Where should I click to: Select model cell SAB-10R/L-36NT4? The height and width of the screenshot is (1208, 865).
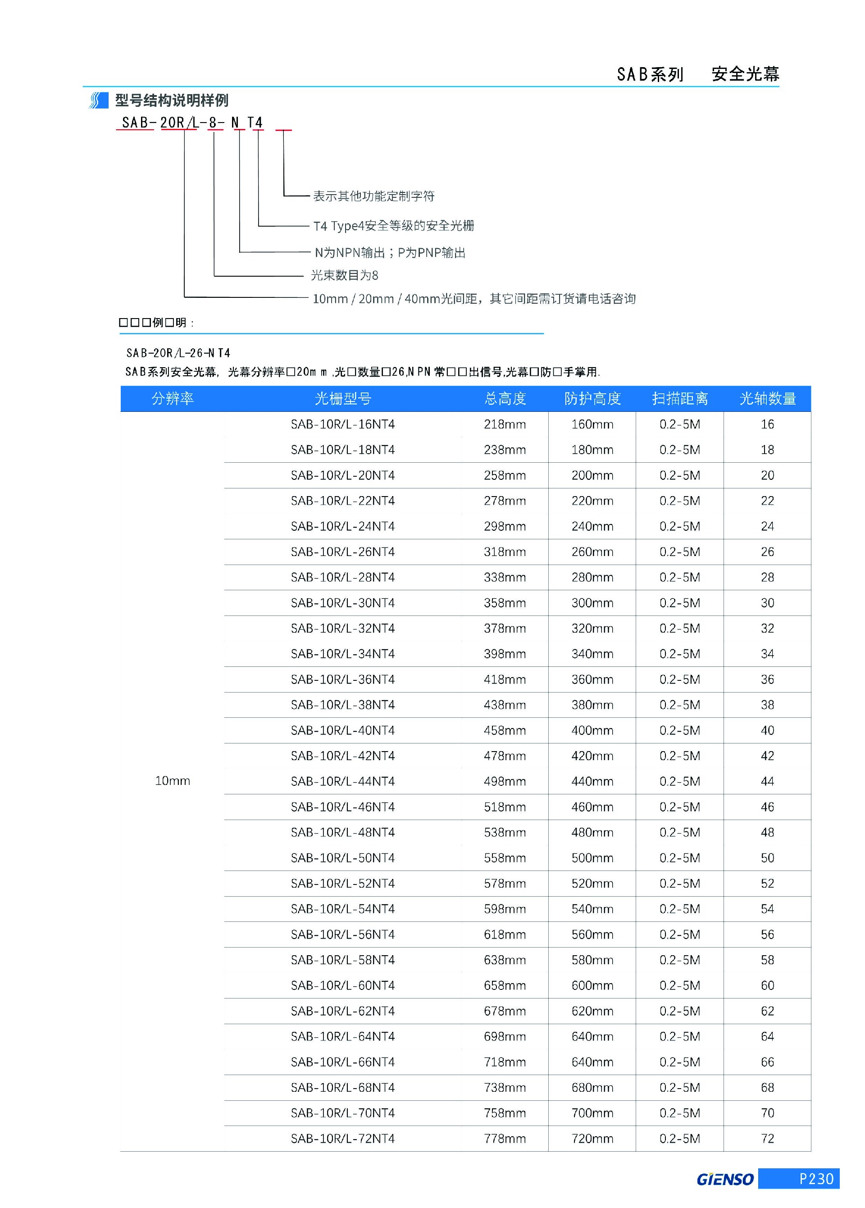[x=342, y=679]
